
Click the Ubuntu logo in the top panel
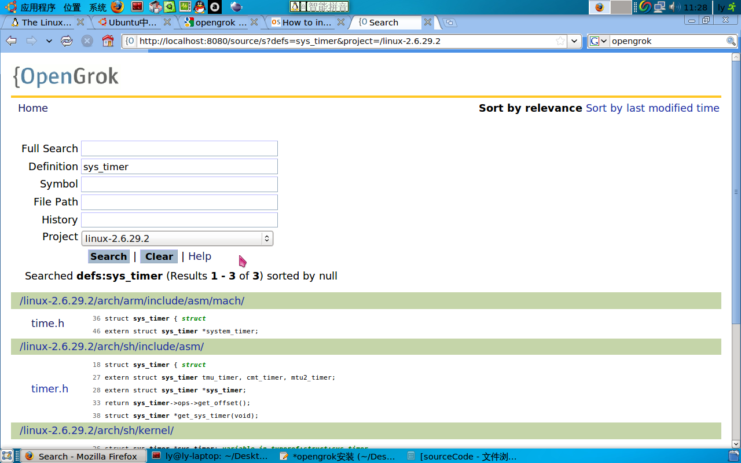(x=10, y=7)
